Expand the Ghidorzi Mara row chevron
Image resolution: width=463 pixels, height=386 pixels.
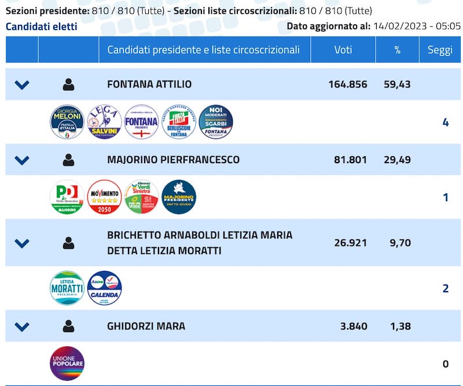[x=22, y=326]
